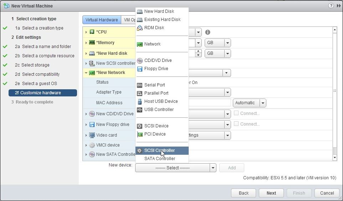Expand the CPU settings row
343x201 pixels.
click(x=86, y=32)
